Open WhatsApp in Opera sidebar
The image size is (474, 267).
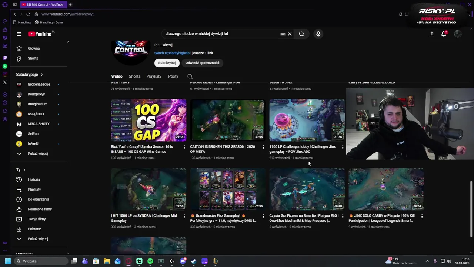5,66
